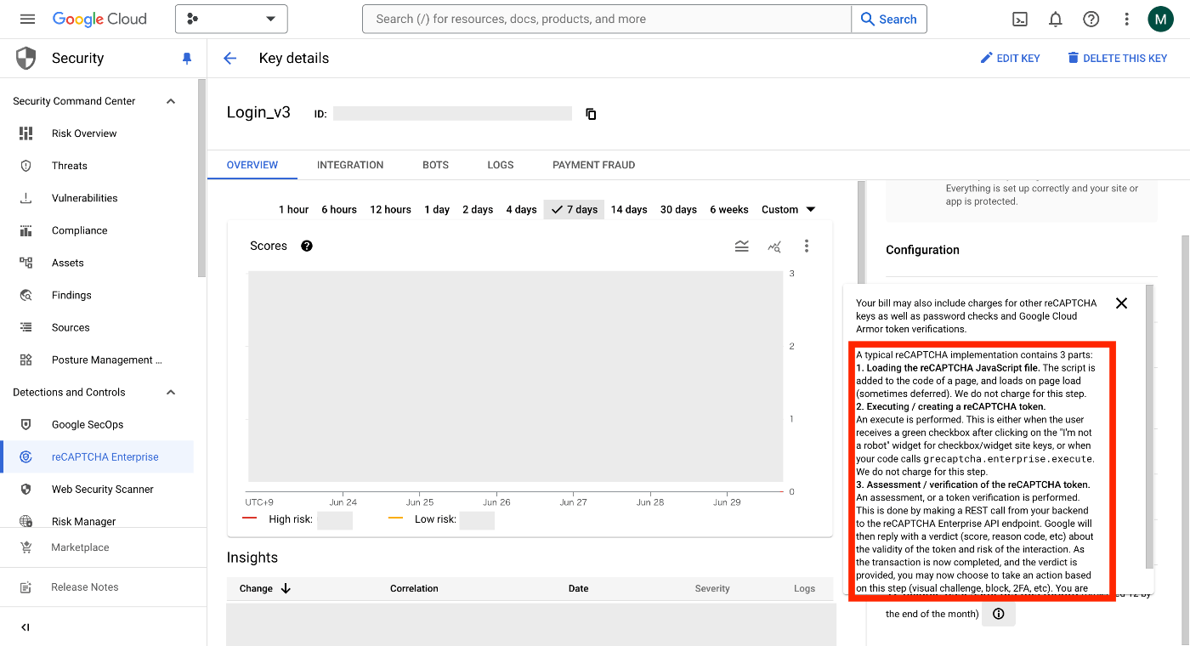Switch to the INTEGRATION tab
The height and width of the screenshot is (646, 1190).
350,165
